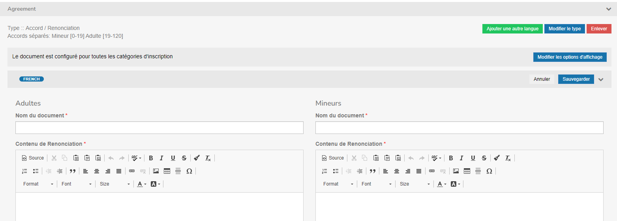Screen dimensions: 617x221
Task: Justify text in Adultes editor
Action: 119,171
